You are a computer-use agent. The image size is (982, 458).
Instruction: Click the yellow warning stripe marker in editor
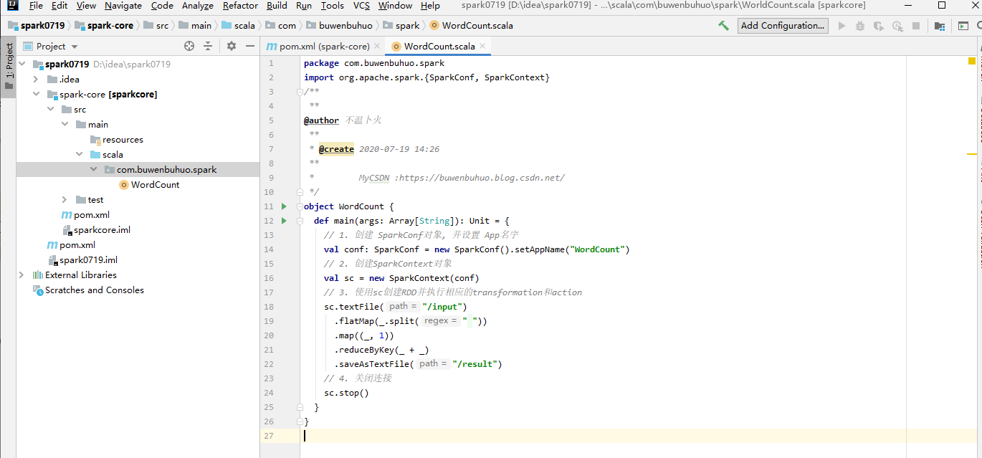click(972, 154)
